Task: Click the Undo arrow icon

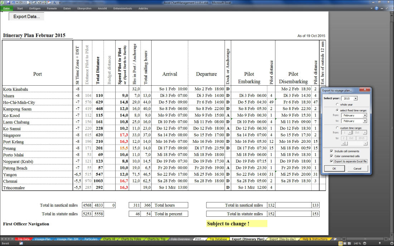Action: point(13,2)
